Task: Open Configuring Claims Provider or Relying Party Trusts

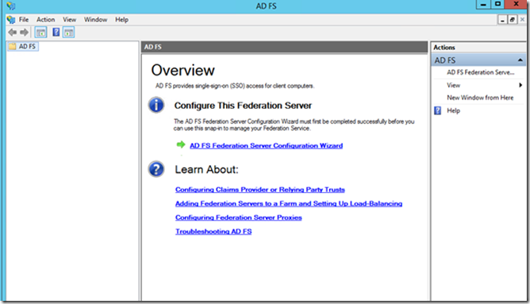Action: pyautogui.click(x=260, y=190)
